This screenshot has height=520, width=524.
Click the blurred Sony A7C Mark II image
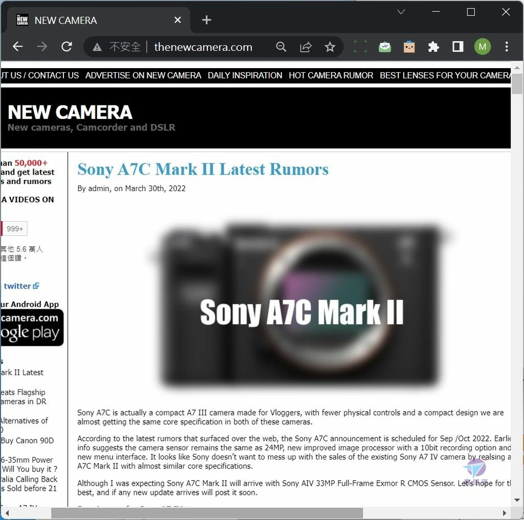click(301, 304)
